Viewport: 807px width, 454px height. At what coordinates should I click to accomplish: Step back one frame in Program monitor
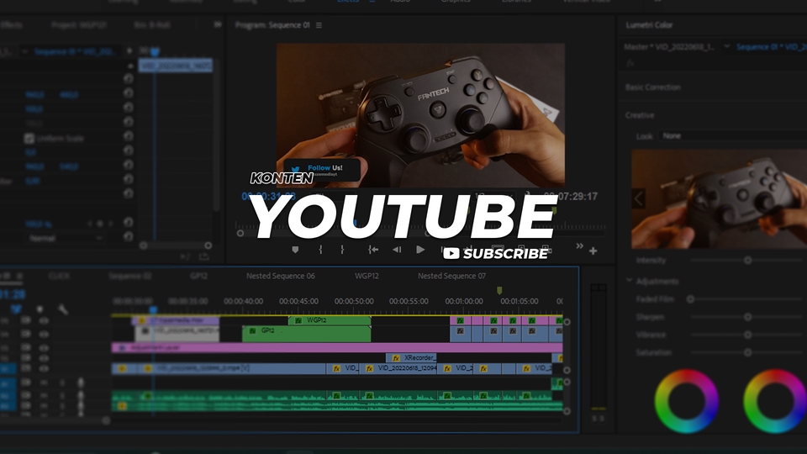coord(397,250)
